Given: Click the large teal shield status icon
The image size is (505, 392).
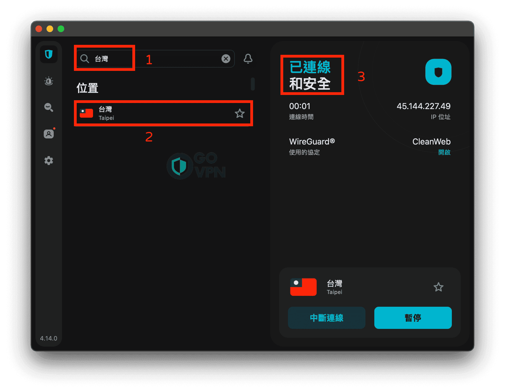Looking at the screenshot, I should pos(438,72).
